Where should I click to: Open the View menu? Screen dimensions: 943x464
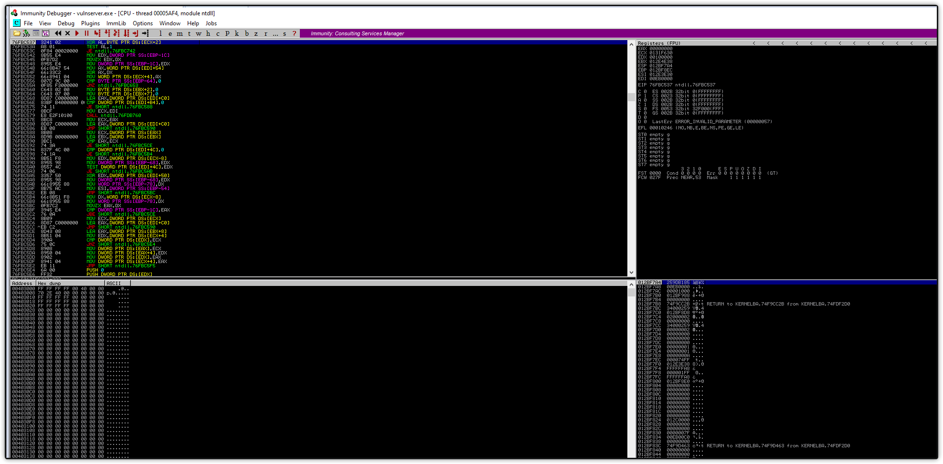click(45, 23)
